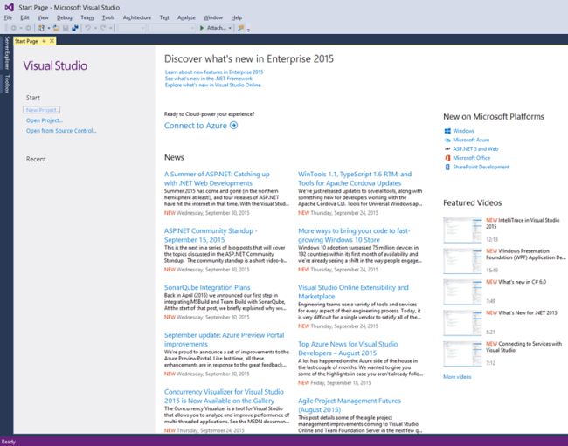This screenshot has width=568, height=446.
Task: Click the Navigate Forward toolbar icon
Action: click(x=28, y=28)
